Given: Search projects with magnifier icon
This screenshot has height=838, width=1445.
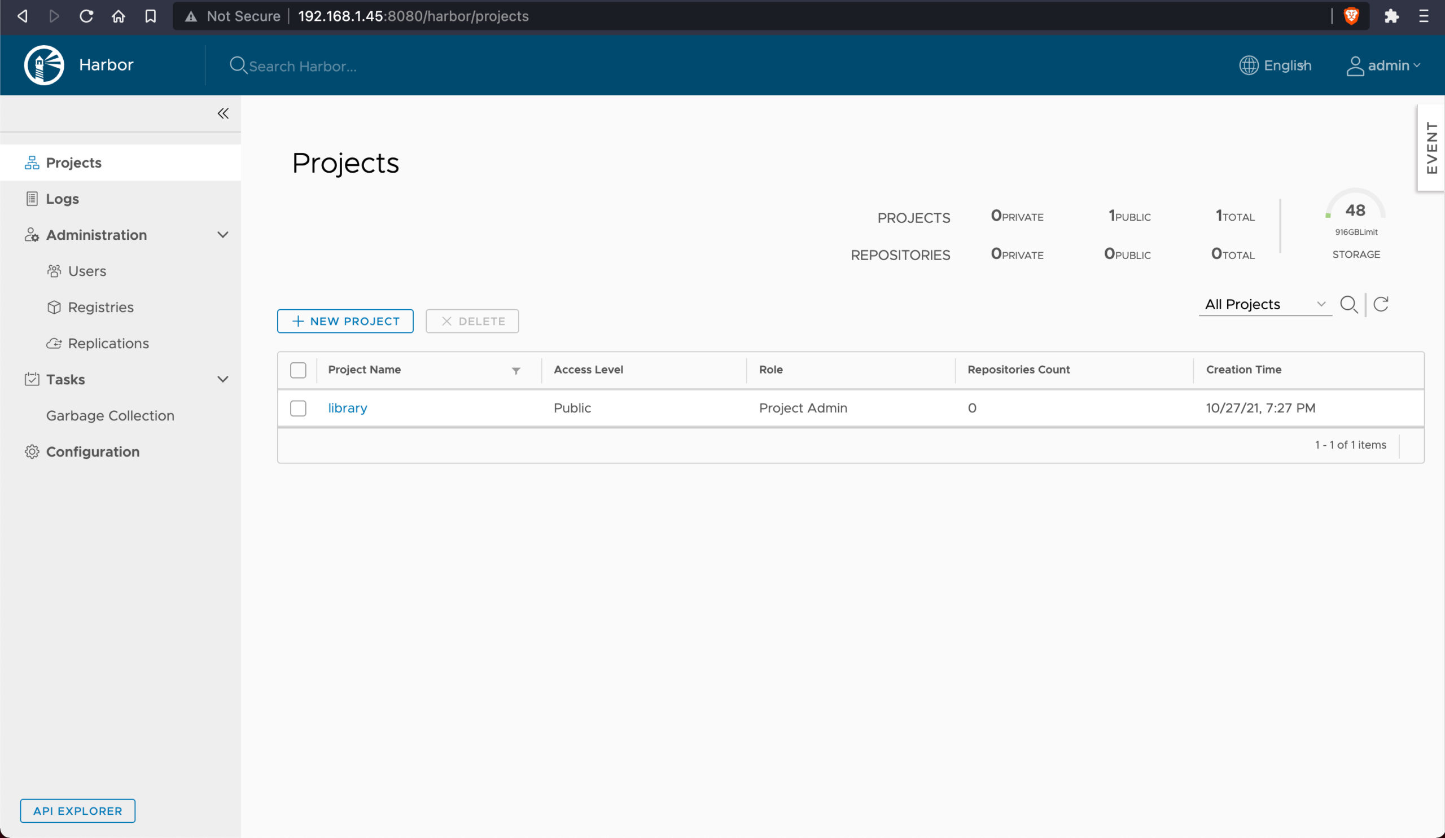Looking at the screenshot, I should pyautogui.click(x=1348, y=304).
